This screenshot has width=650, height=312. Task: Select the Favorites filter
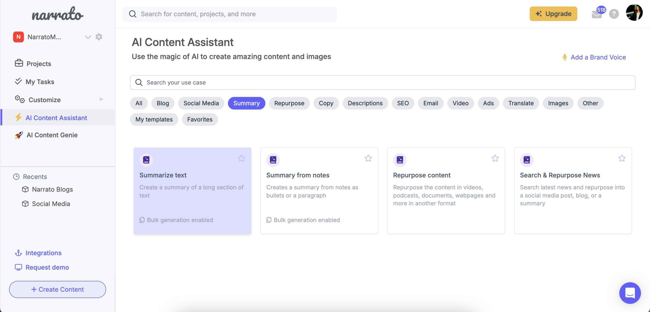coord(200,119)
